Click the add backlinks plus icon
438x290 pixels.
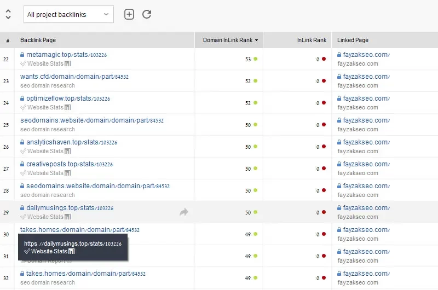click(x=129, y=14)
